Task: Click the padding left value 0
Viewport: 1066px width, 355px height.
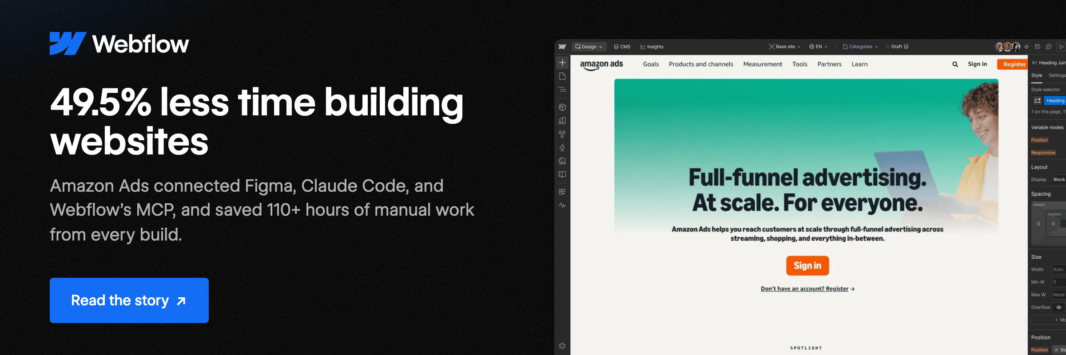Action: point(1053,224)
